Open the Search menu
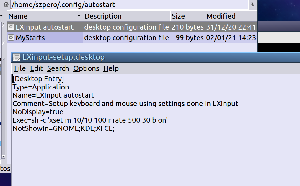Image resolution: width=300 pixels, height=186 pixels. 58,68
